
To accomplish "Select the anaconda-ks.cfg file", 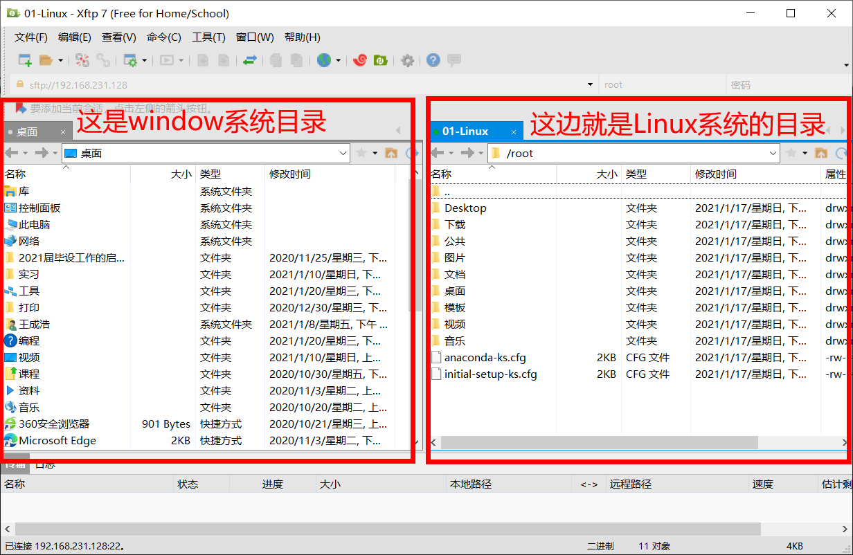I will click(478, 358).
